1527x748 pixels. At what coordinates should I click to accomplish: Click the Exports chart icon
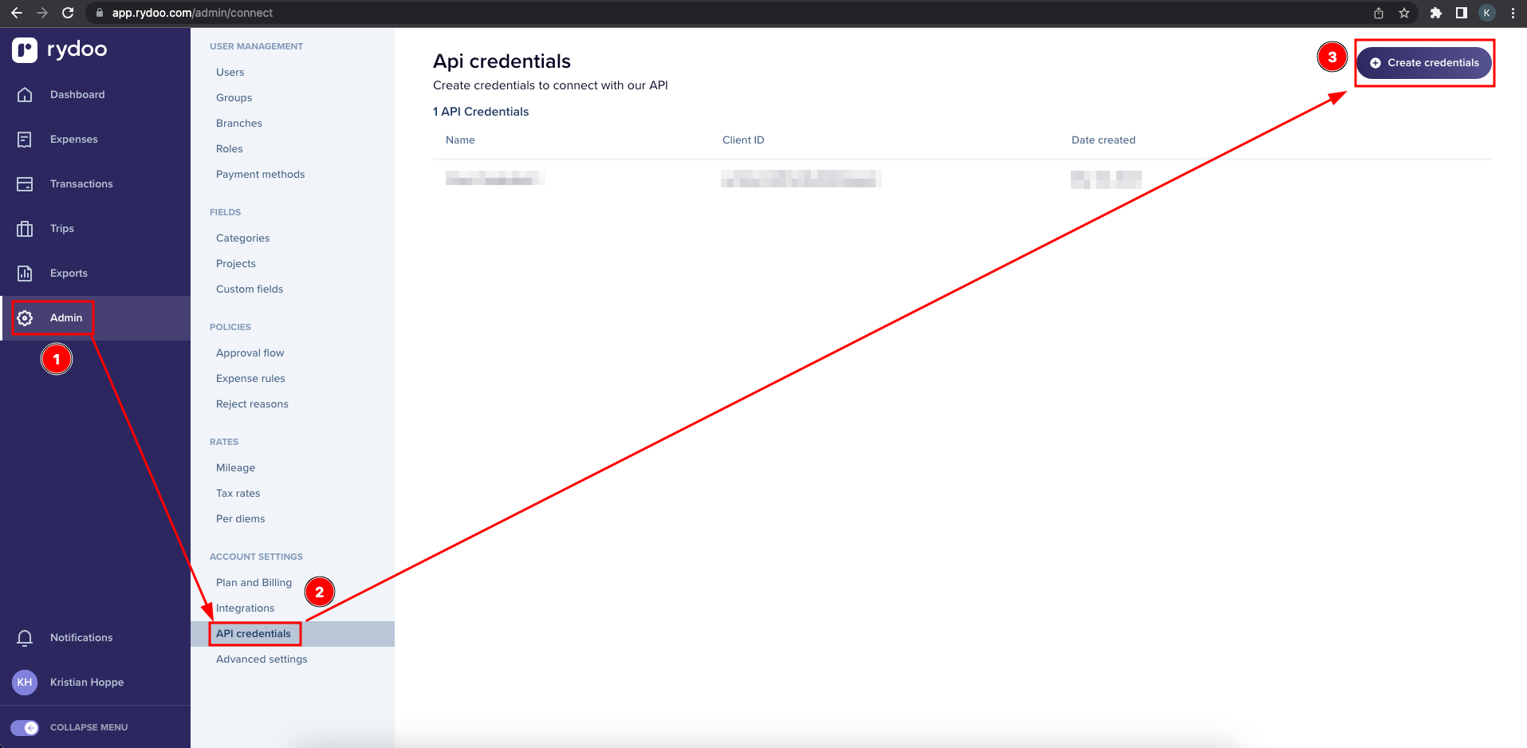coord(25,274)
